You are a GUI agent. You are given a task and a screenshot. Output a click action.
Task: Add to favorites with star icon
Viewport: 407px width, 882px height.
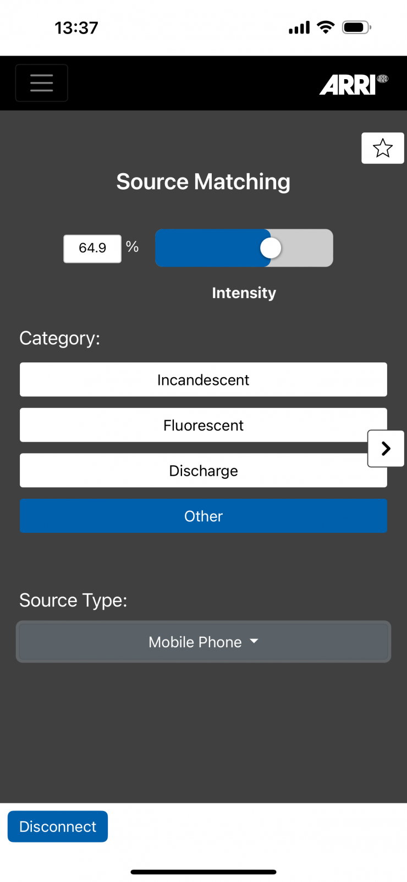[x=383, y=148]
